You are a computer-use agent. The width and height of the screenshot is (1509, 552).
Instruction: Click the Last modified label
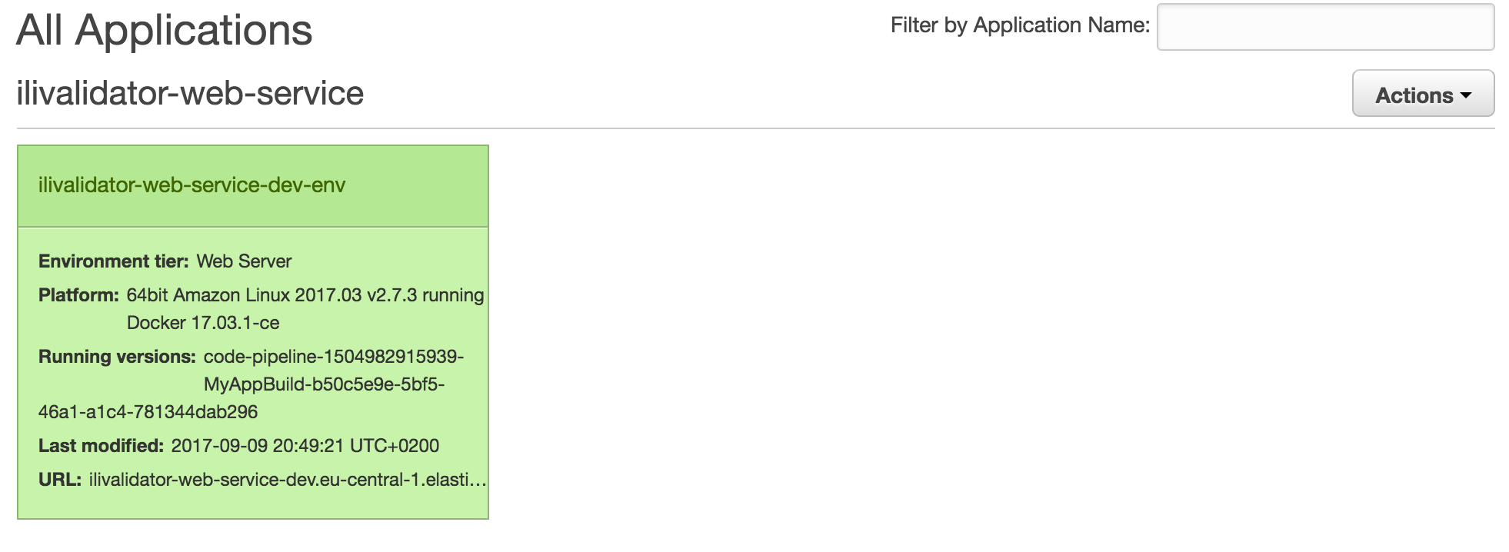coord(101,446)
